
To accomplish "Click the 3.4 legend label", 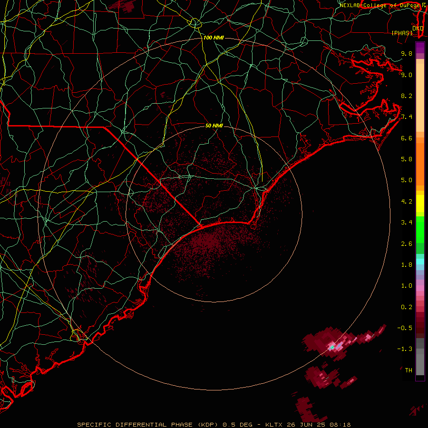I will (407, 223).
